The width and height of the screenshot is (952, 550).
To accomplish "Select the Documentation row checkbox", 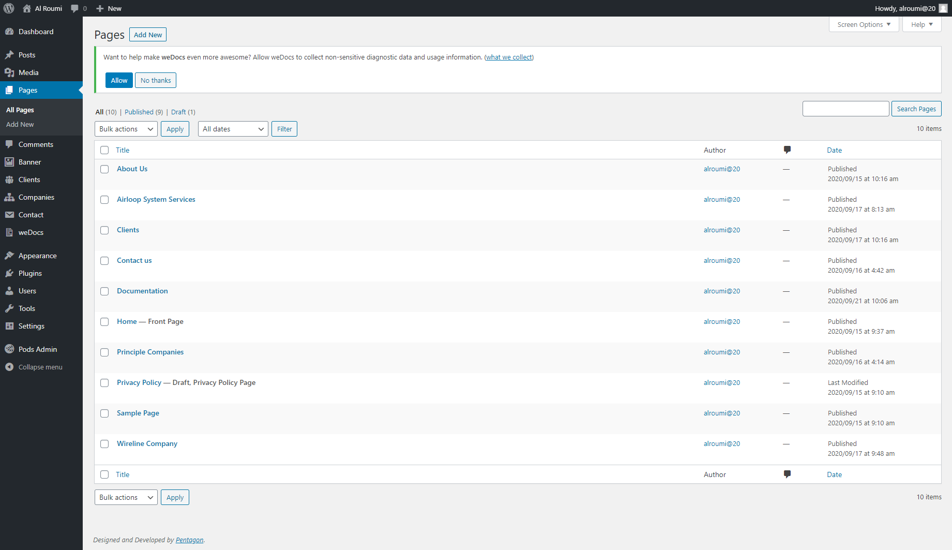I will [104, 291].
